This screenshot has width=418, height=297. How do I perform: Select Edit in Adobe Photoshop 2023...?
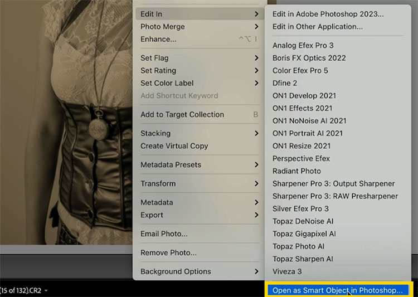pos(338,14)
